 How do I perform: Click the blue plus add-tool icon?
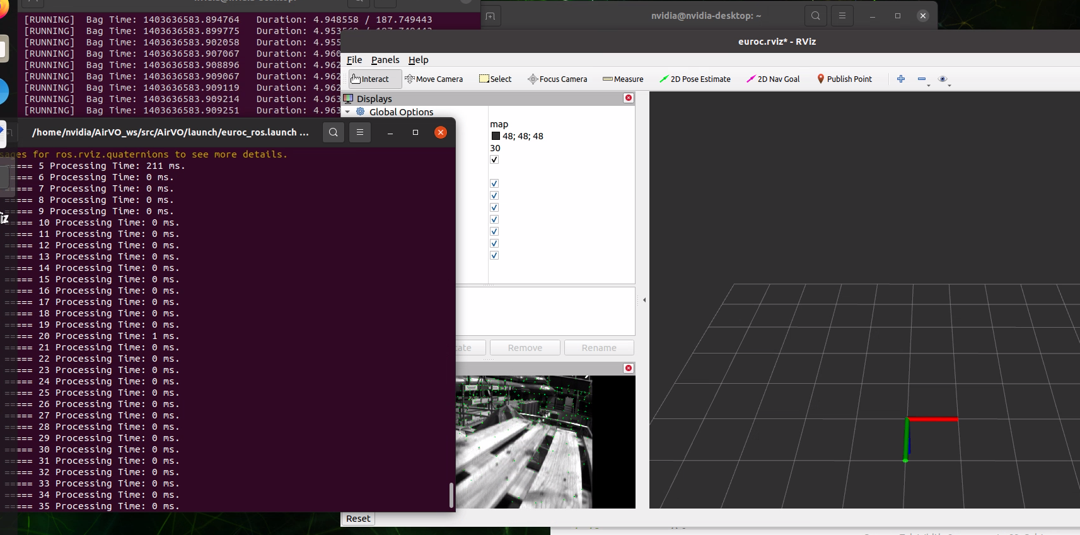coord(901,79)
